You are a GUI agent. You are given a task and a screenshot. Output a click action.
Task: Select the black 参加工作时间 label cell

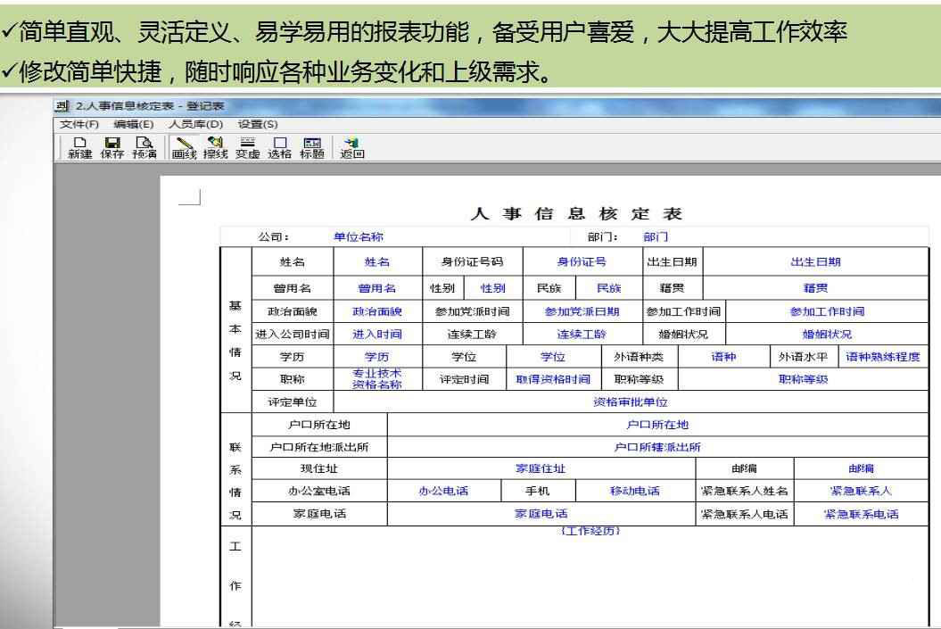(683, 311)
